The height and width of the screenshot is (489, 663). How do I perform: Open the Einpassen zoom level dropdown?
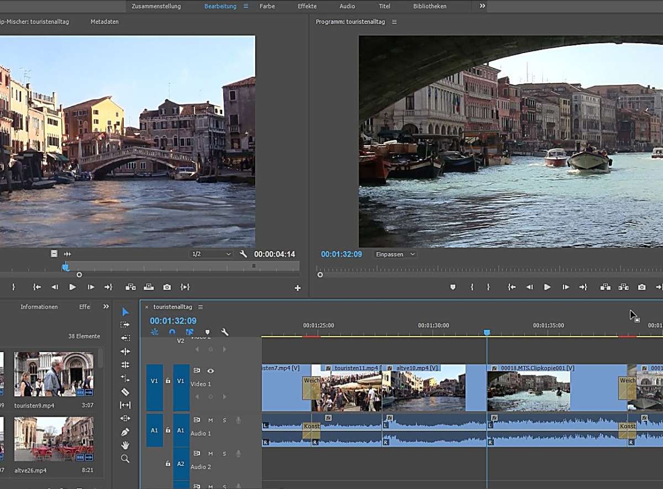[394, 254]
